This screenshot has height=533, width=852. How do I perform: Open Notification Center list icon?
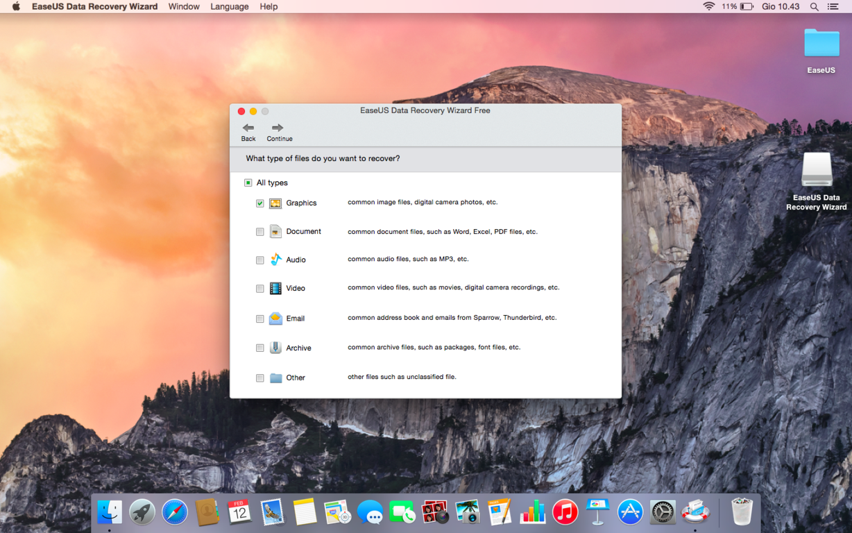tap(833, 6)
